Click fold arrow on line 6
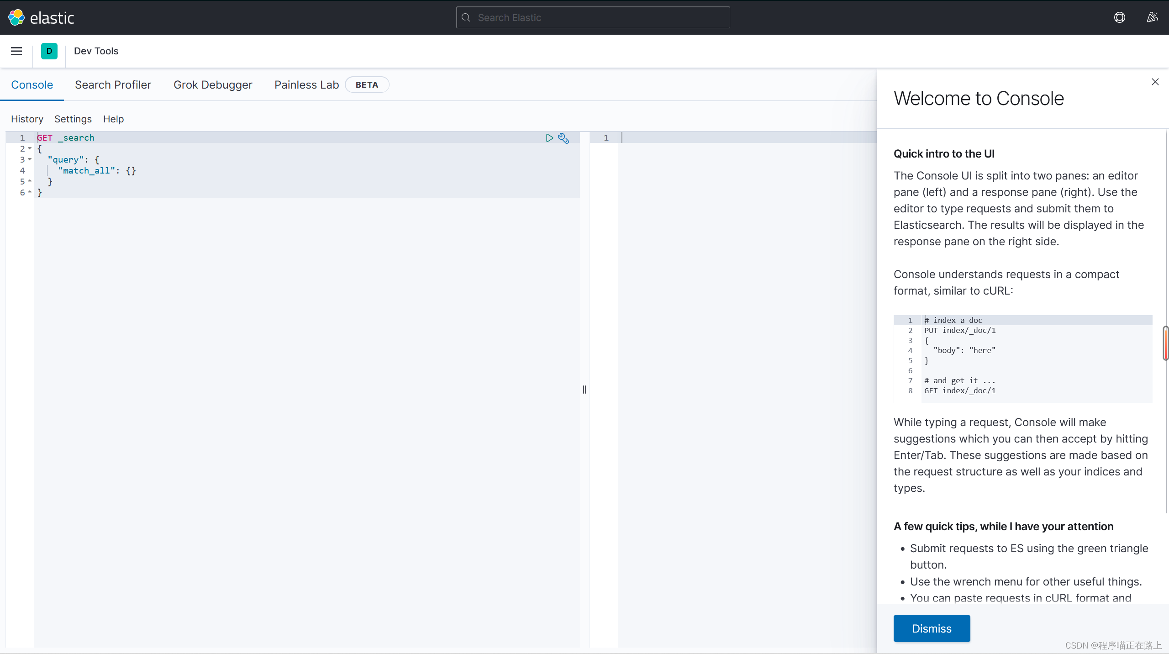The width and height of the screenshot is (1169, 654). (30, 192)
